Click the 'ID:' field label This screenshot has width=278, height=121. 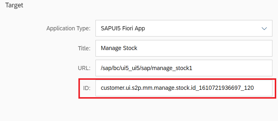[x=87, y=88]
